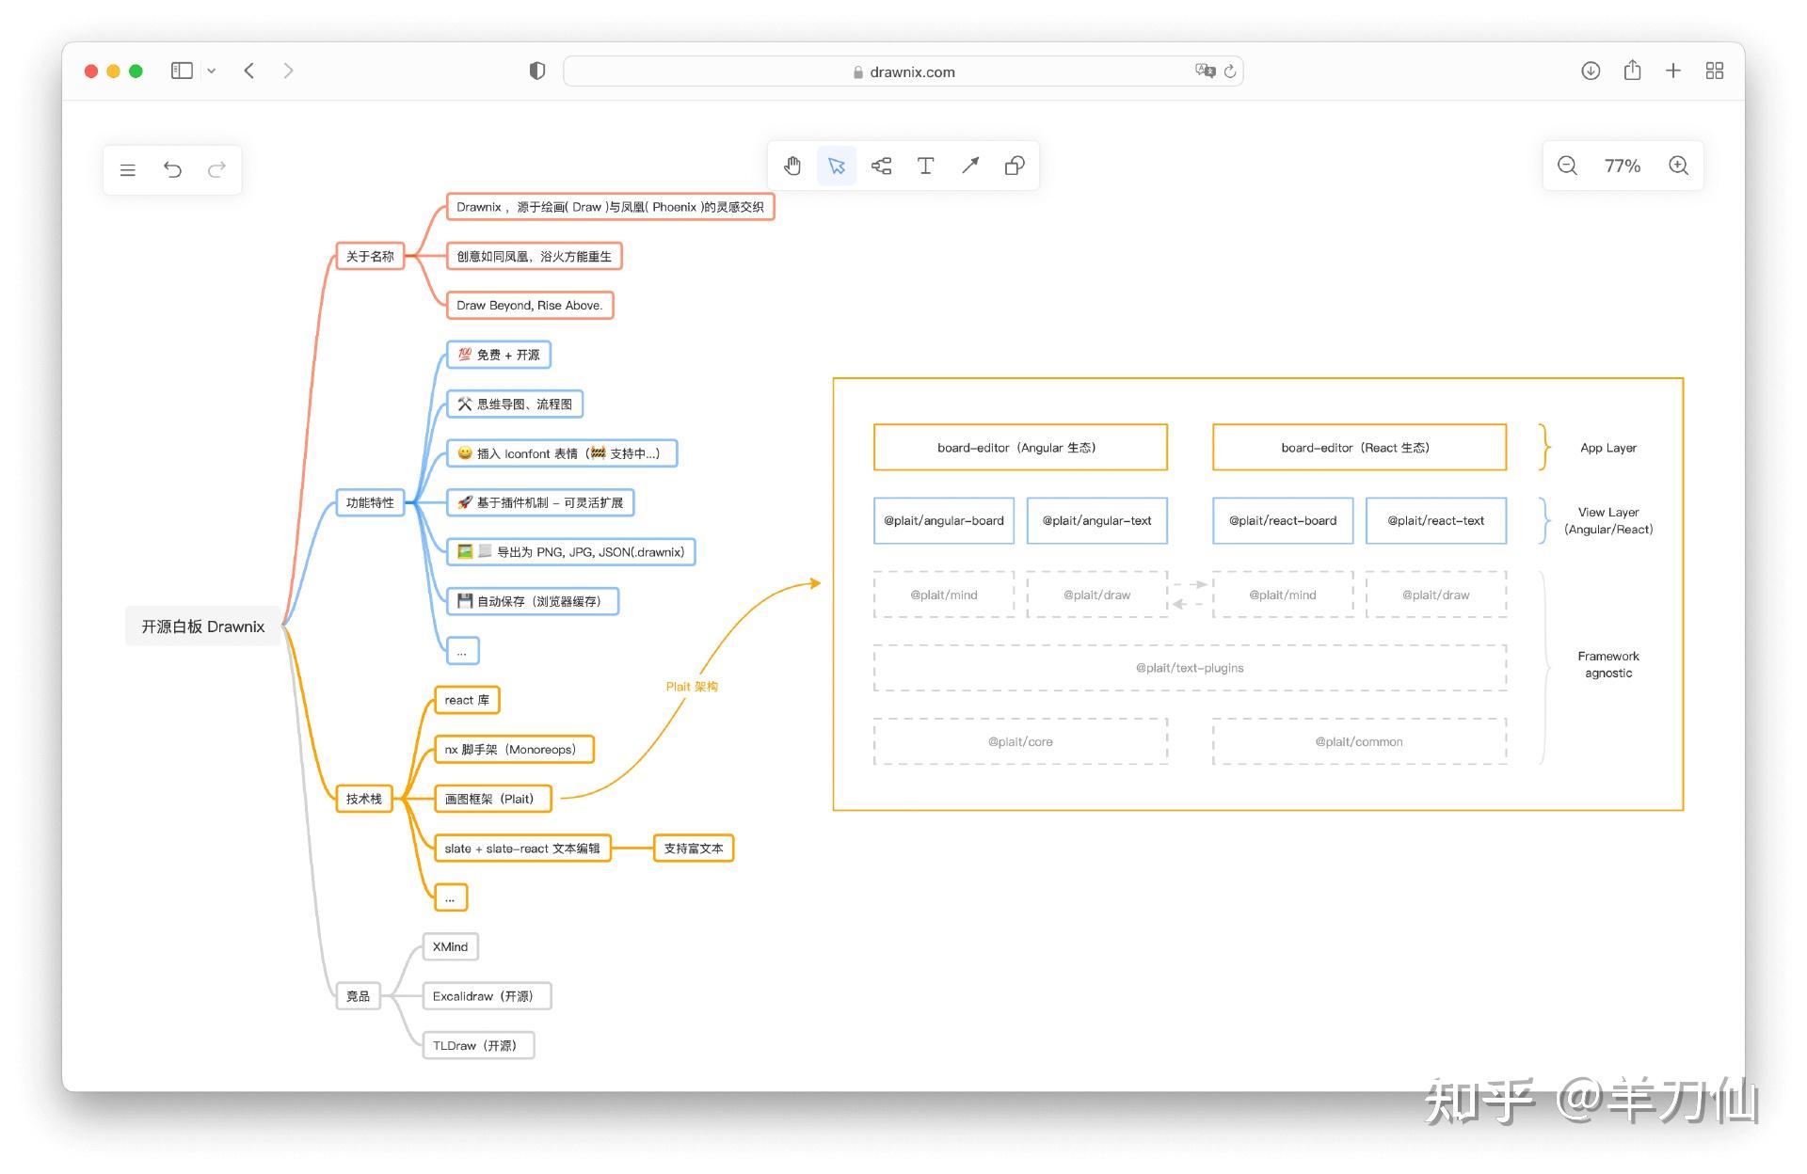Toggle the Safari sidebar button

[x=182, y=71]
